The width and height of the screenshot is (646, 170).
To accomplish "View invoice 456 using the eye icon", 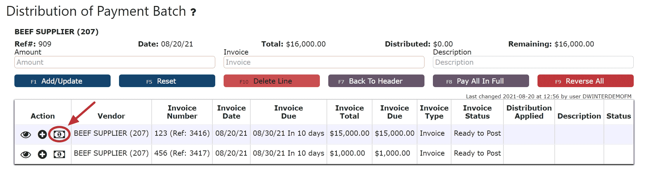I will (x=26, y=155).
